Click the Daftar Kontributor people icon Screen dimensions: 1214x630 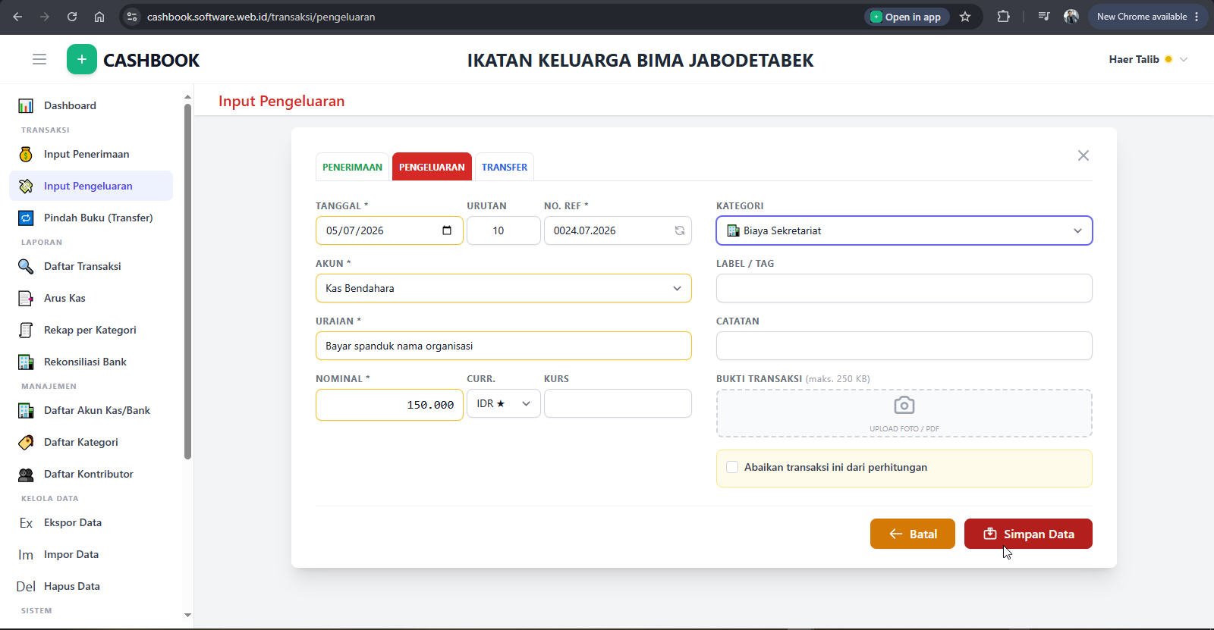pyautogui.click(x=26, y=474)
